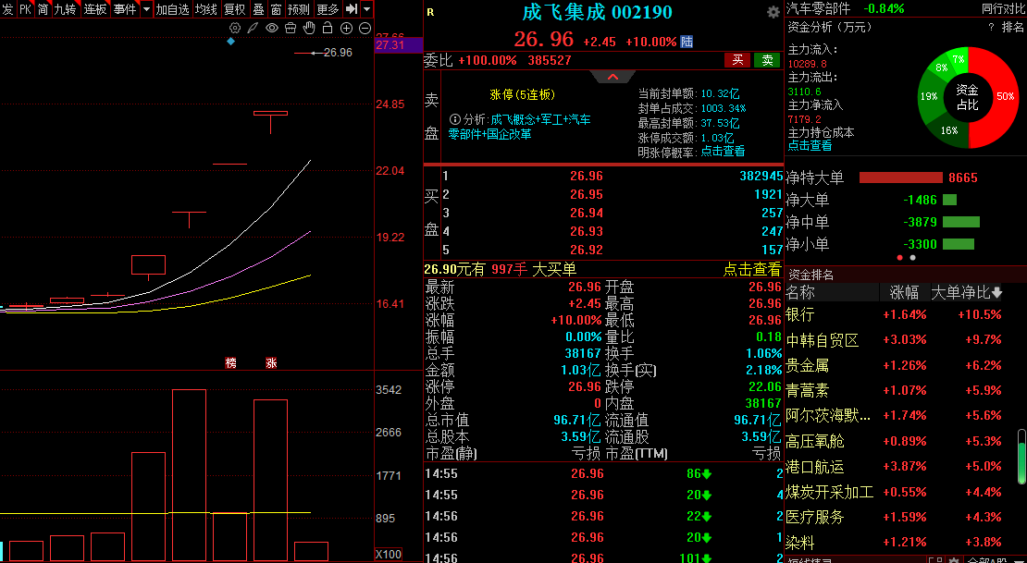Open the toolbox briefcase icon
This screenshot has height=563, width=1027.
point(291,28)
